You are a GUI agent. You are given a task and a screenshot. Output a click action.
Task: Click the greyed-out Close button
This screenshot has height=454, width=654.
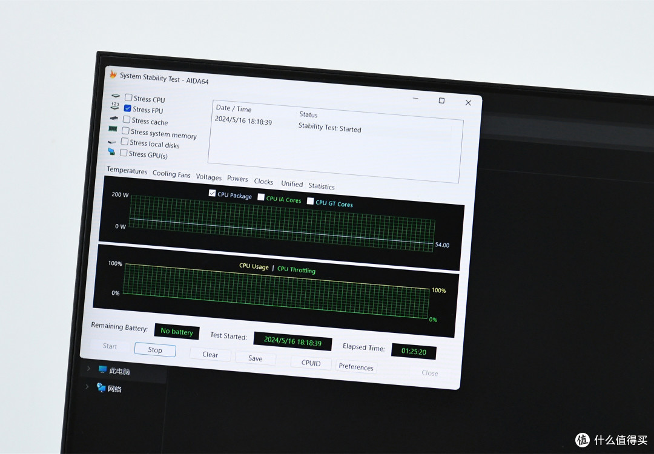click(429, 373)
